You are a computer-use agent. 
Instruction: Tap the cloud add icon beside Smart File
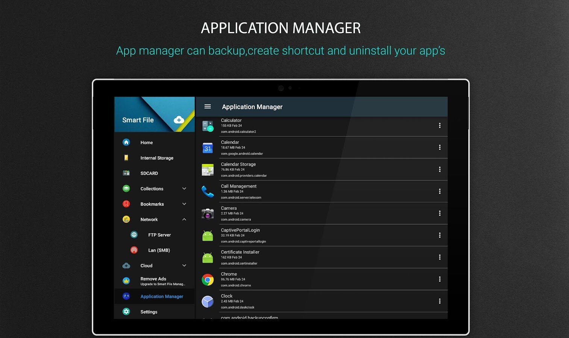(179, 120)
